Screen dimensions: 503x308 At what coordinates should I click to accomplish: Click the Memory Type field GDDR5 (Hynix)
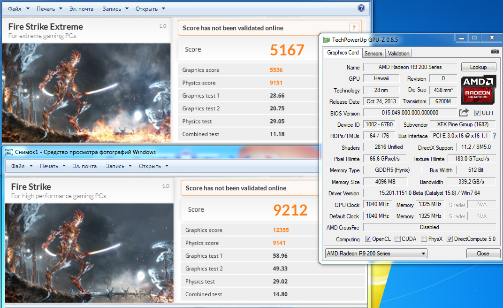click(x=392, y=170)
